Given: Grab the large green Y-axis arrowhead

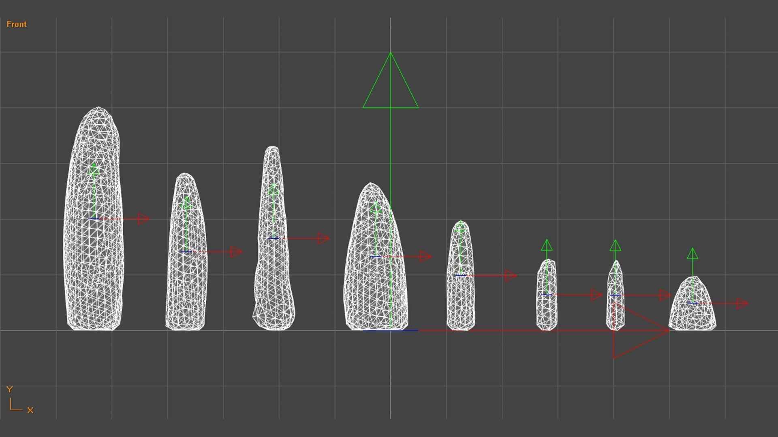Looking at the screenshot, I should [x=391, y=81].
